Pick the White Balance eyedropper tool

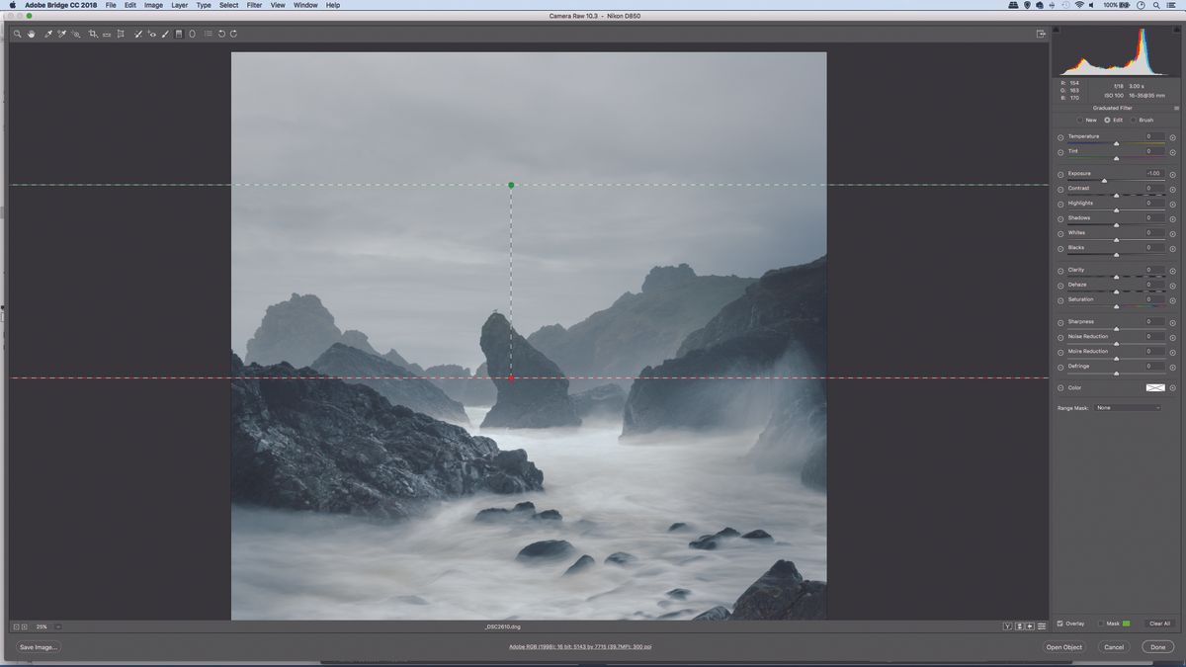[46, 34]
